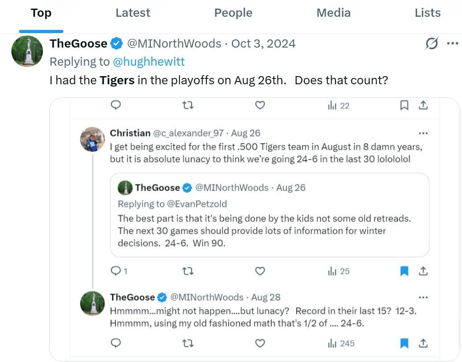Go to the Lists tab

tap(427, 13)
